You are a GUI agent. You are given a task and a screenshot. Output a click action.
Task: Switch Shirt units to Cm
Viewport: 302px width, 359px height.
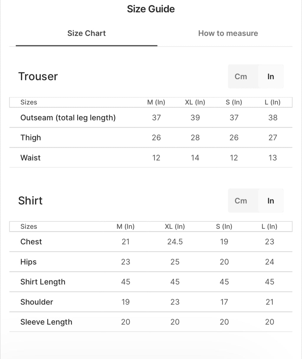(241, 201)
